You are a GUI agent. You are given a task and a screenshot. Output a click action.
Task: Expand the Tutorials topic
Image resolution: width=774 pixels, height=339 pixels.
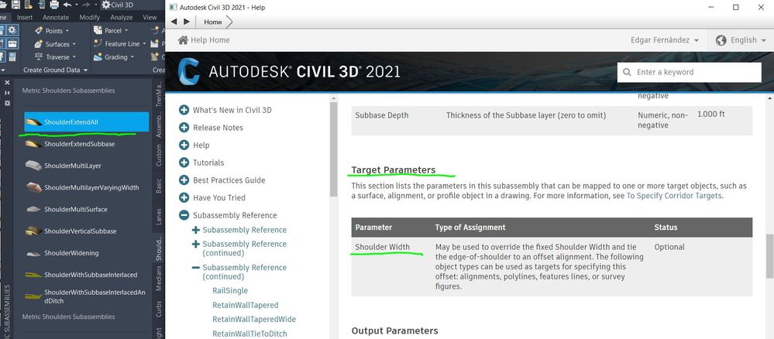click(x=184, y=163)
